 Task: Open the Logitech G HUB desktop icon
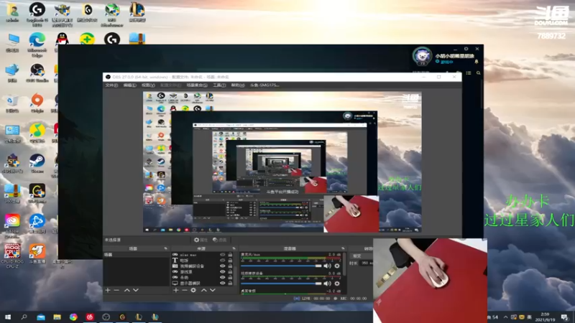point(37,13)
